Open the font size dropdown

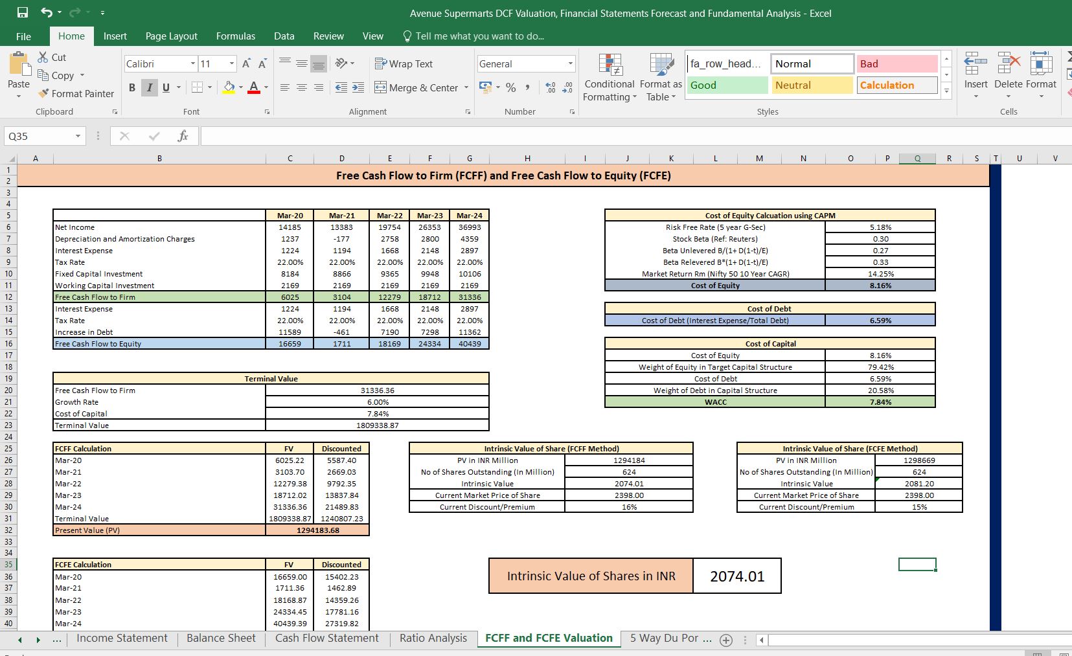point(232,63)
